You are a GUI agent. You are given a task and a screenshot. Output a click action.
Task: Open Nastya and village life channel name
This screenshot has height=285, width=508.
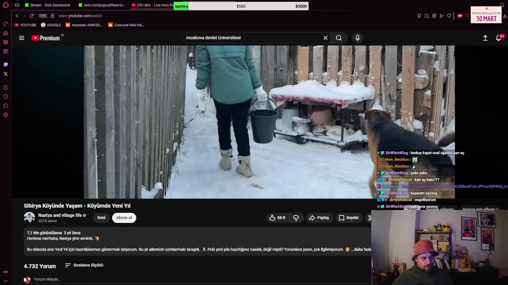[60, 215]
